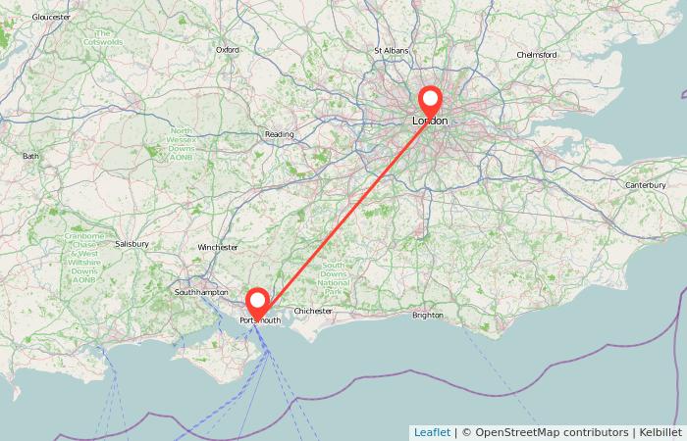Click the Bath city label
687x441 pixels.
tap(30, 156)
